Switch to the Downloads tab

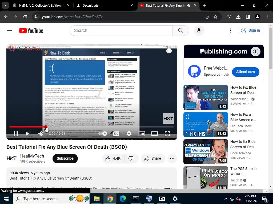point(105,5)
